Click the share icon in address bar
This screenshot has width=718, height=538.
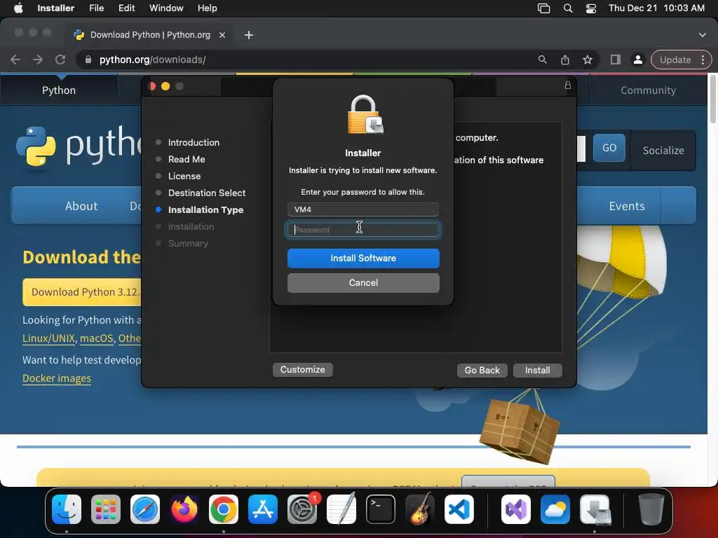coord(565,60)
